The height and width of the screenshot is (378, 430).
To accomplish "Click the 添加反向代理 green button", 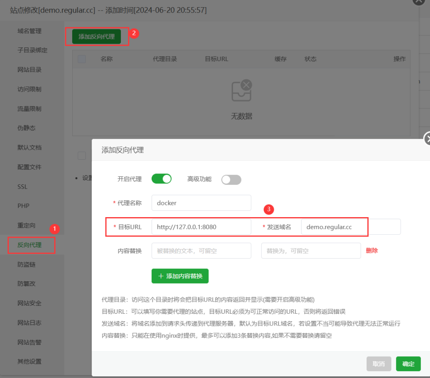I will [97, 37].
